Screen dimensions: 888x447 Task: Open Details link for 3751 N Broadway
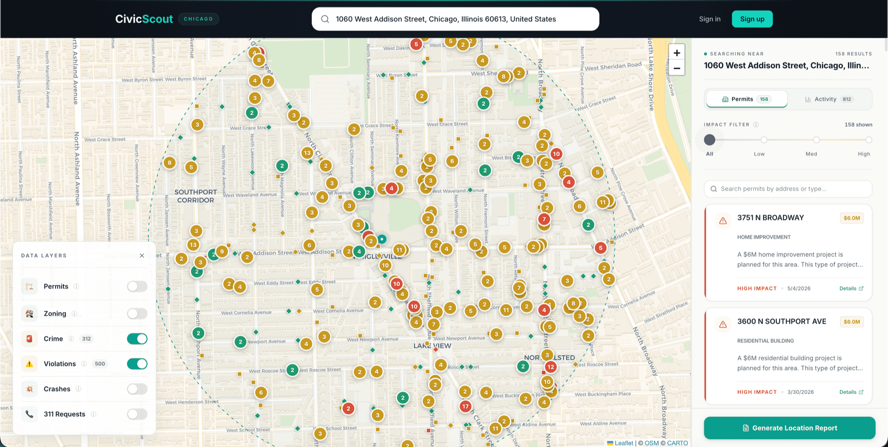click(x=851, y=288)
